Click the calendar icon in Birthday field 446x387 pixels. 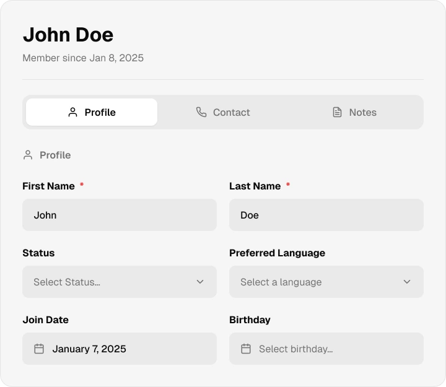[x=246, y=349]
